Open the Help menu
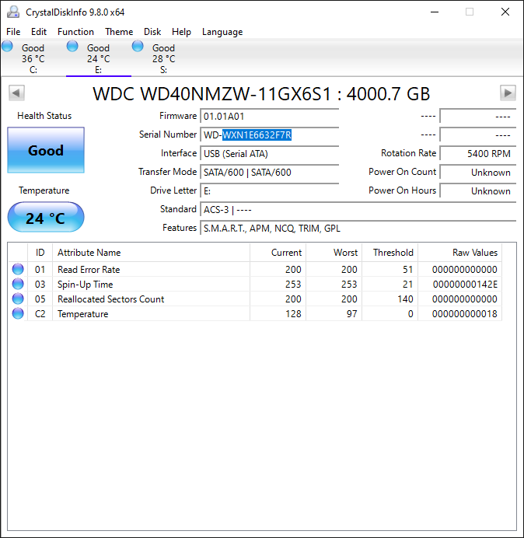Viewport: 524px width, 538px height. pos(181,32)
